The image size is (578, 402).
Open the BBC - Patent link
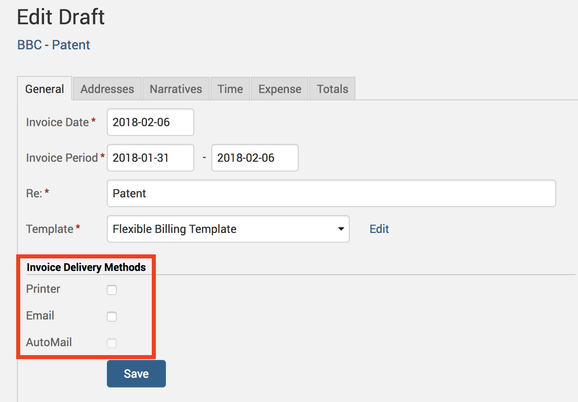coord(53,45)
